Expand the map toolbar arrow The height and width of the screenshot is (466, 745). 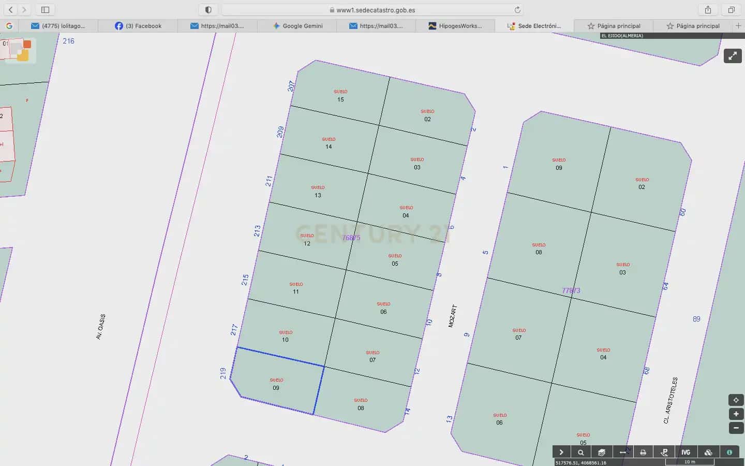561,452
